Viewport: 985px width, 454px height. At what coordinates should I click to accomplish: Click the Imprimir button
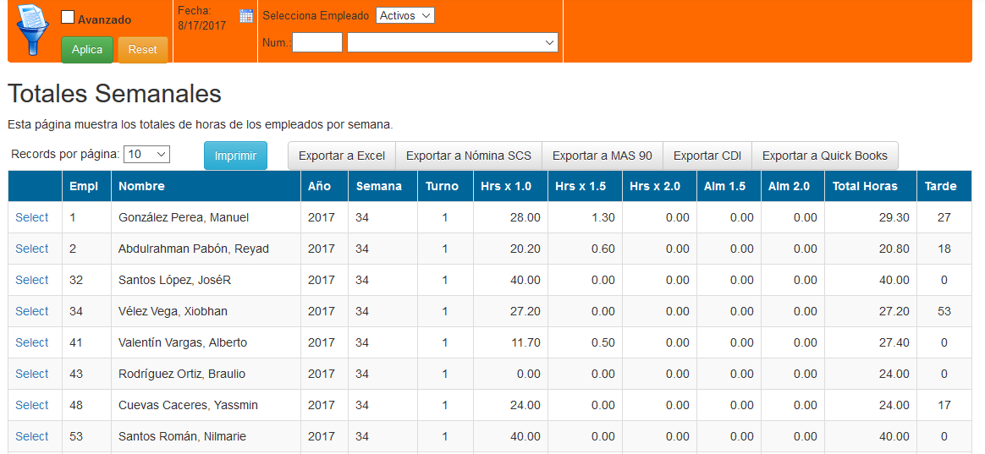(x=235, y=156)
